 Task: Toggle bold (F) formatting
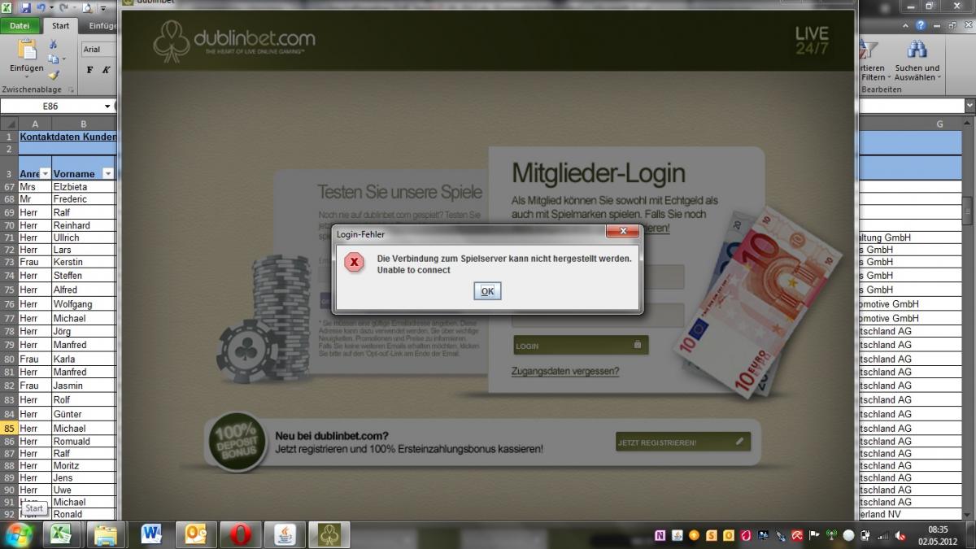pyautogui.click(x=89, y=70)
